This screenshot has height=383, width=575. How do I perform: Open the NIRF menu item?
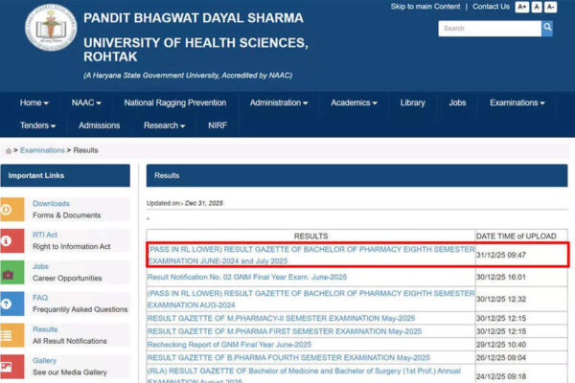[218, 125]
